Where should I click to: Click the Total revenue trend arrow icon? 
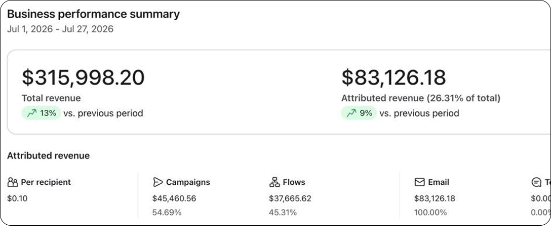pos(32,113)
